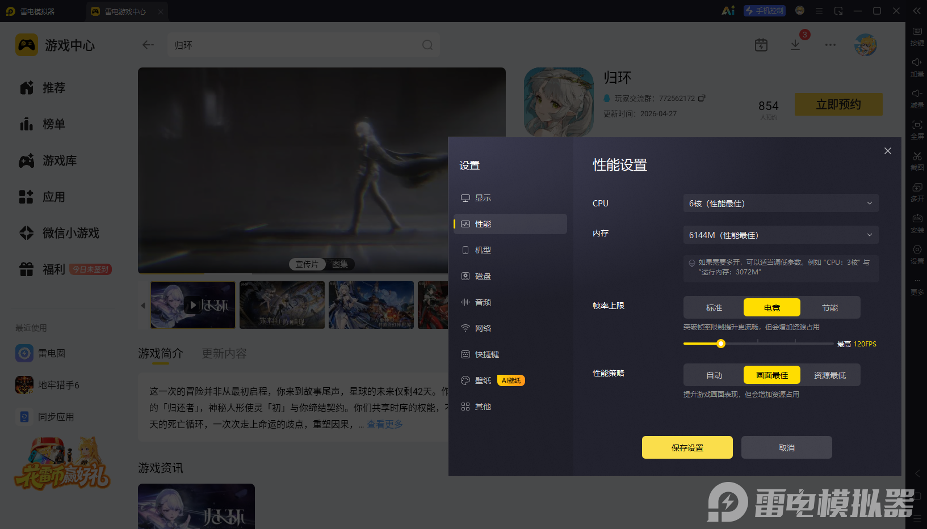Open 同步应用 from recently used

45,417
